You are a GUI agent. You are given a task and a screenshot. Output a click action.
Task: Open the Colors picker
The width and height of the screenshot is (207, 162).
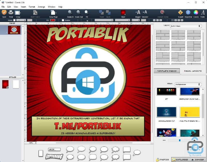(x=196, y=12)
